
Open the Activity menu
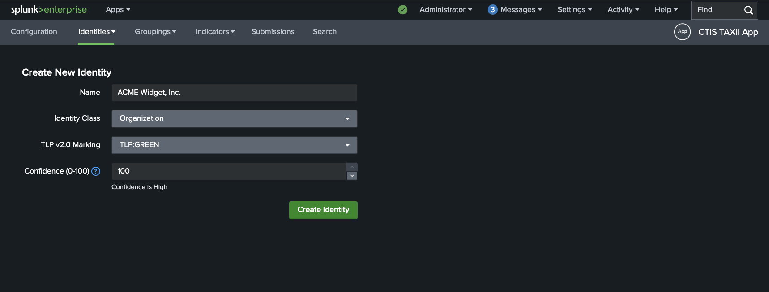click(x=623, y=10)
